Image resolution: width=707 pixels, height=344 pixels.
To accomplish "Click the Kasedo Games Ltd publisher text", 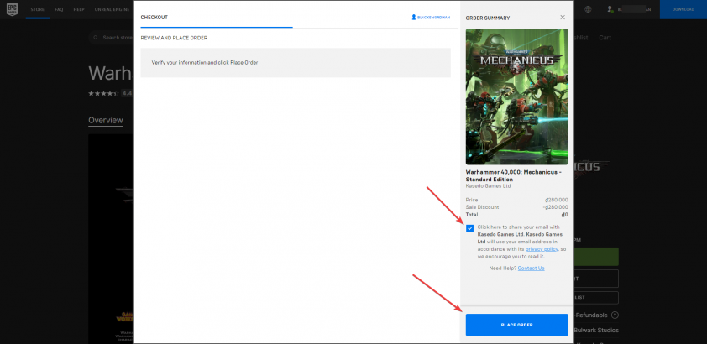I will (x=489, y=186).
